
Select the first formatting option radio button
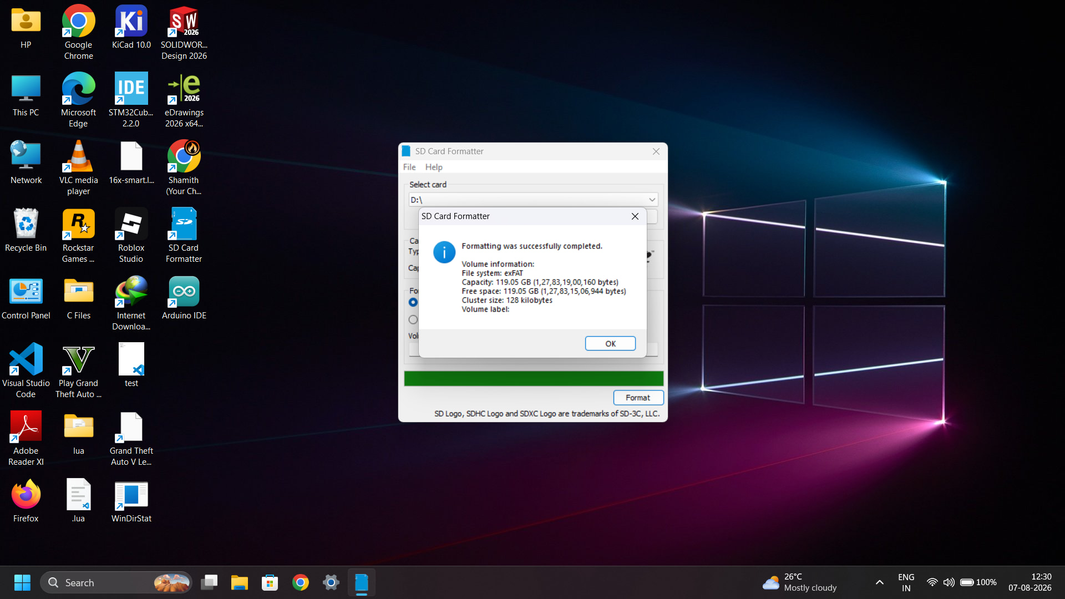pyautogui.click(x=413, y=302)
